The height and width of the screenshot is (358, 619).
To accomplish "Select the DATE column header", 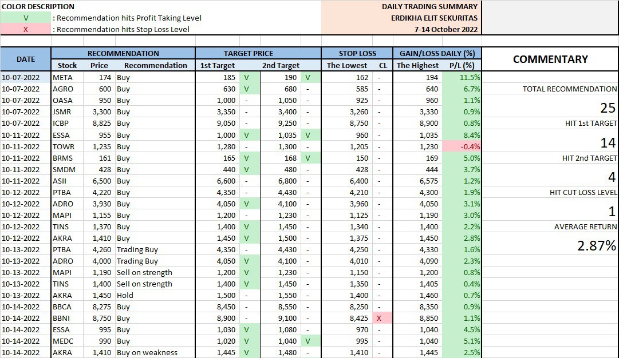I will [26, 59].
